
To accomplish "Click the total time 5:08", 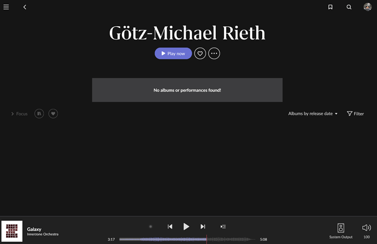I will coord(263,240).
